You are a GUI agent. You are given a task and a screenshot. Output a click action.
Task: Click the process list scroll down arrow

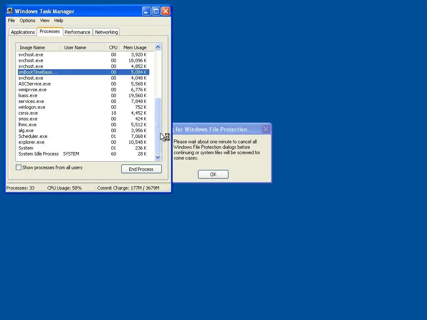coord(158,157)
